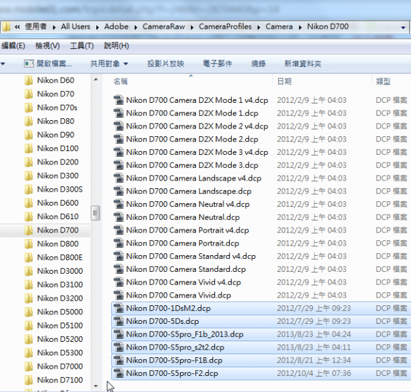
Task: Select Nikon D700-S5pro-F1B.dcp file icon
Action: pyautogui.click(x=119, y=361)
